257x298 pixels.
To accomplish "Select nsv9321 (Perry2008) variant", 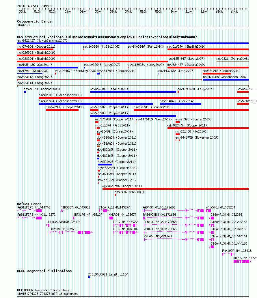I will tap(233, 59).
